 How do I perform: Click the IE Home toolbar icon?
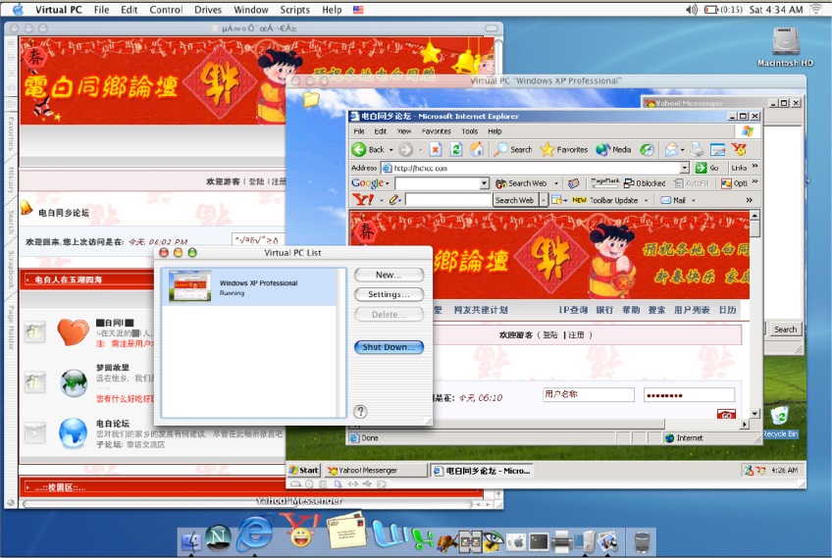(x=477, y=150)
